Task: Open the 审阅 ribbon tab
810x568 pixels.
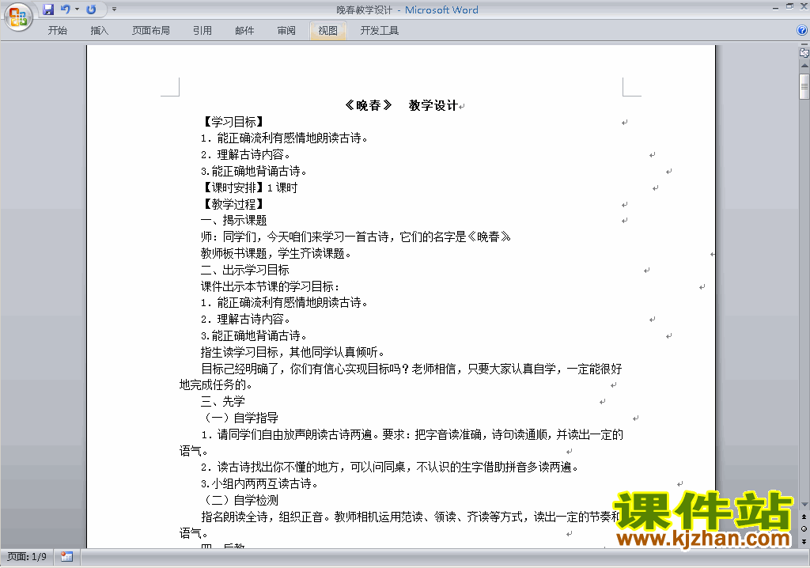Action: click(x=286, y=31)
